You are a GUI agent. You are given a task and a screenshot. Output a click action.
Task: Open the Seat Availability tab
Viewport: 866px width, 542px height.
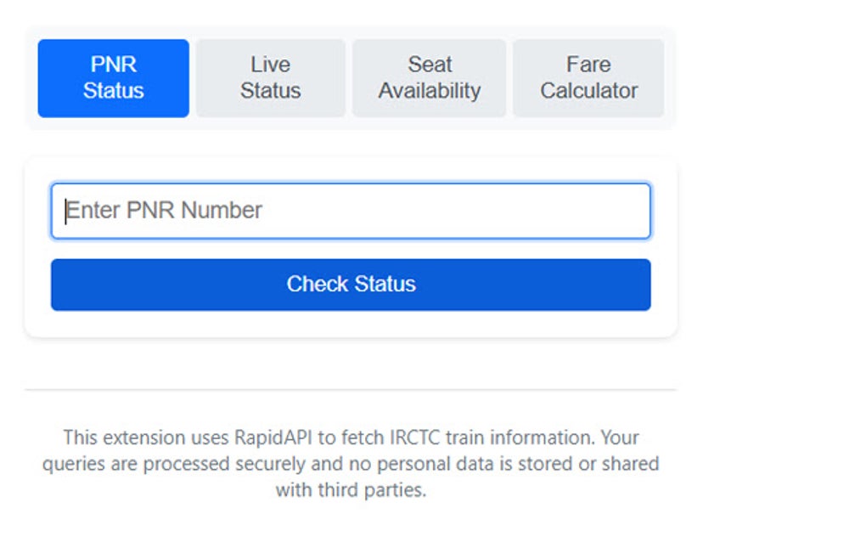point(429,77)
